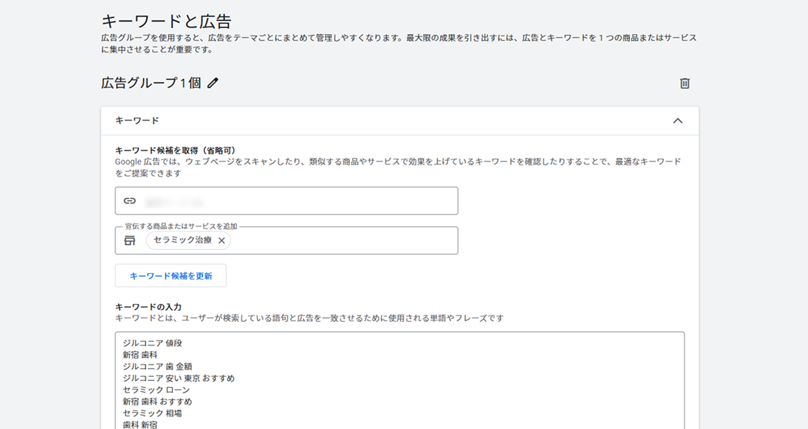Click the keyword line ジルコニア 安い 東京 おすすめ
This screenshot has height=429, width=808.
[x=179, y=378]
